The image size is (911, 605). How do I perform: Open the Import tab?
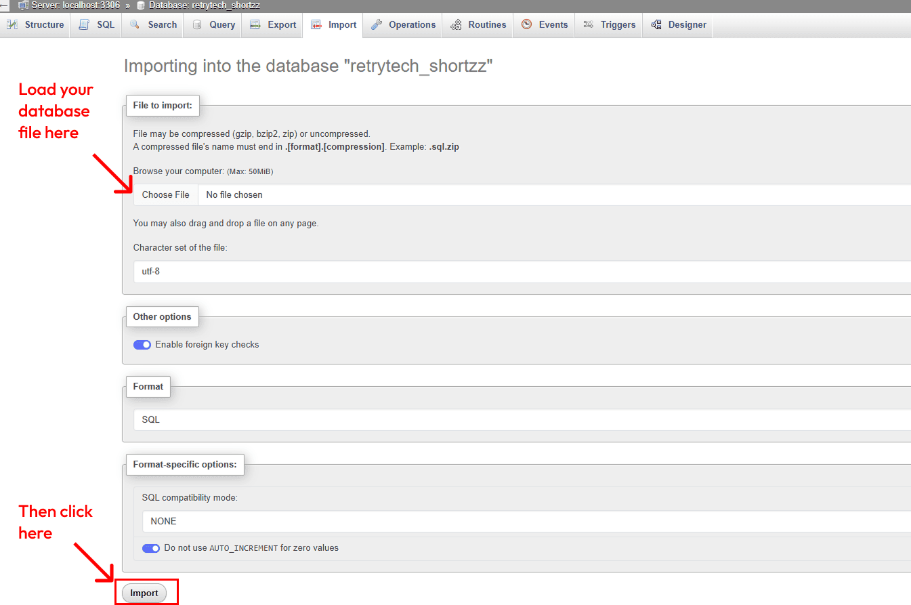point(334,25)
